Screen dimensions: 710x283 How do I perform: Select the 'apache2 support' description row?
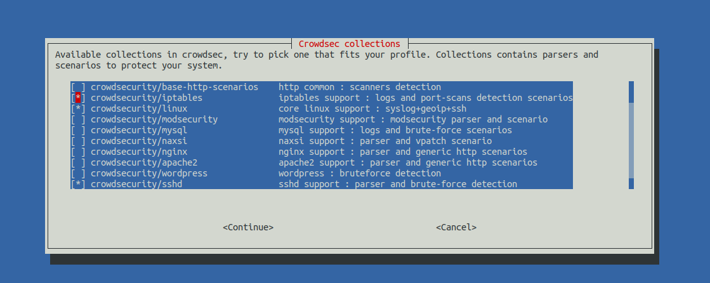click(x=407, y=162)
